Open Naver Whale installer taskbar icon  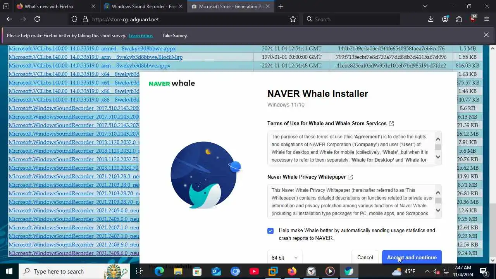pyautogui.click(x=349, y=271)
